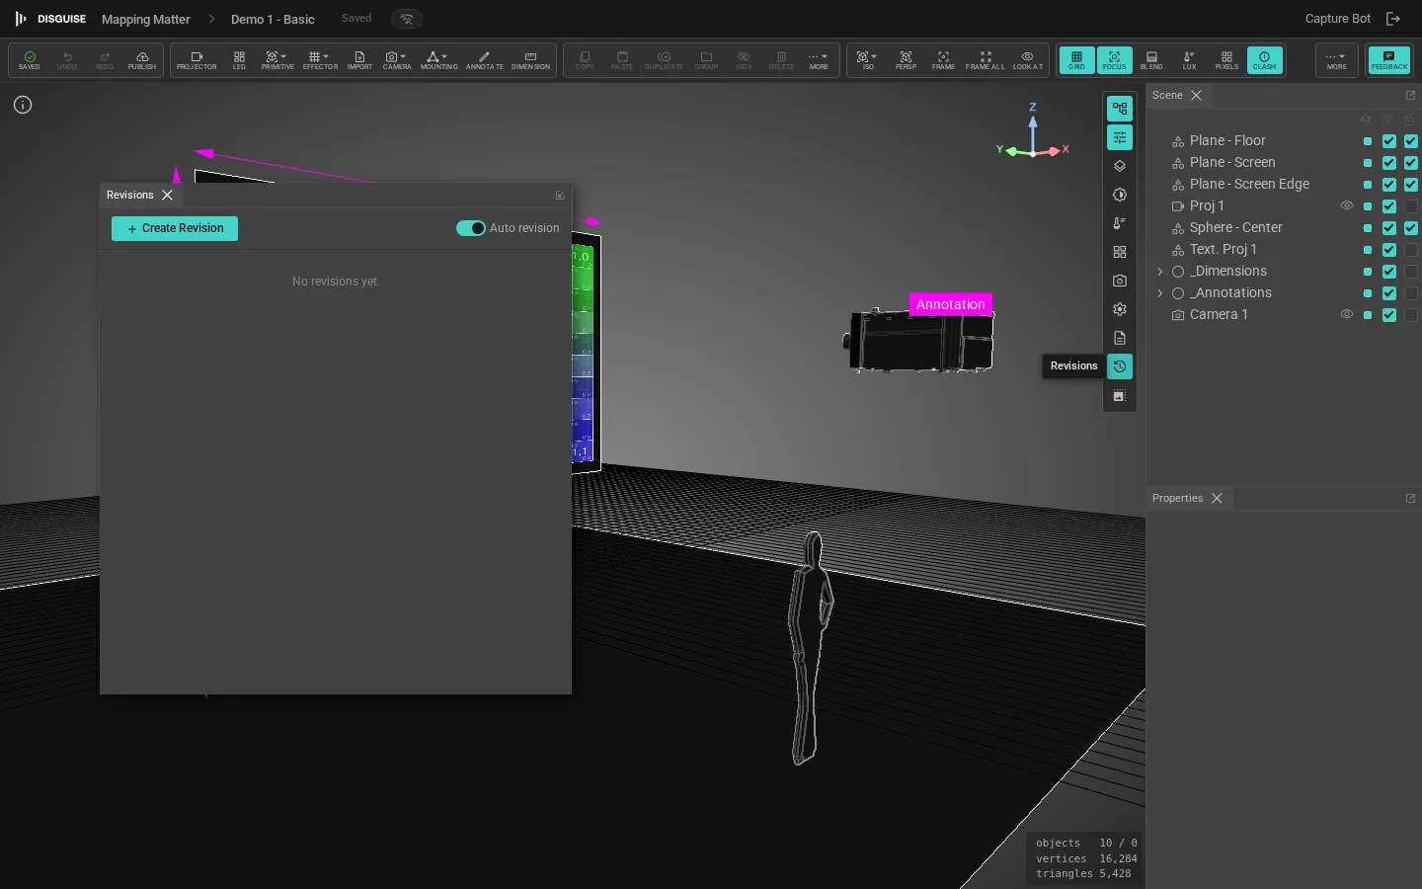This screenshot has height=889, width=1422.
Task: Open the settings gear sidebar icon
Action: [x=1120, y=309]
